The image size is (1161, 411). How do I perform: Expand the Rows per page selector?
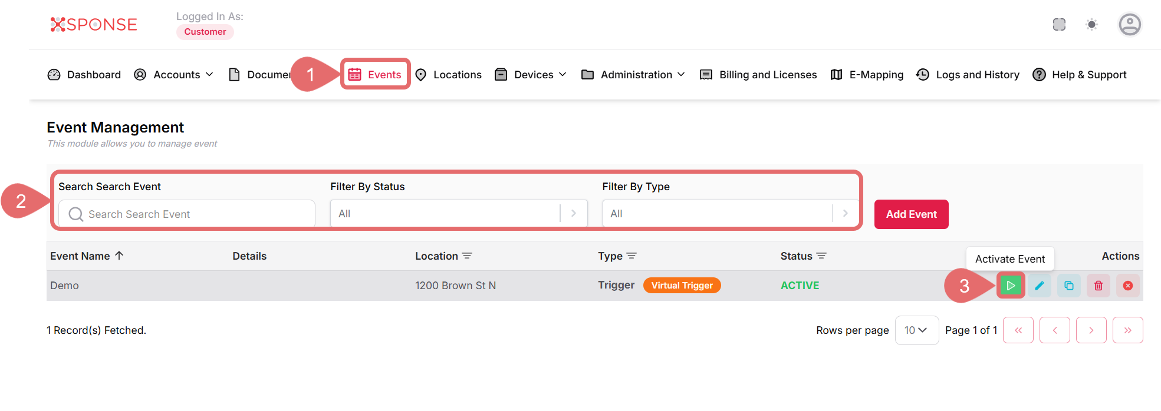(916, 330)
